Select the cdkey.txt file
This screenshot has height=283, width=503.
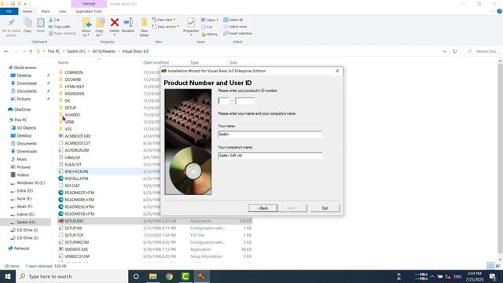pyautogui.click(x=72, y=157)
